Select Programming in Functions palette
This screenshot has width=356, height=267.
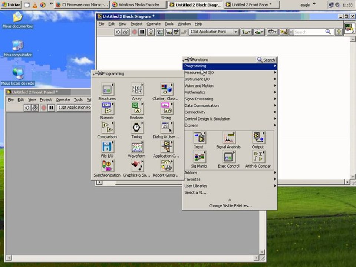[230, 66]
